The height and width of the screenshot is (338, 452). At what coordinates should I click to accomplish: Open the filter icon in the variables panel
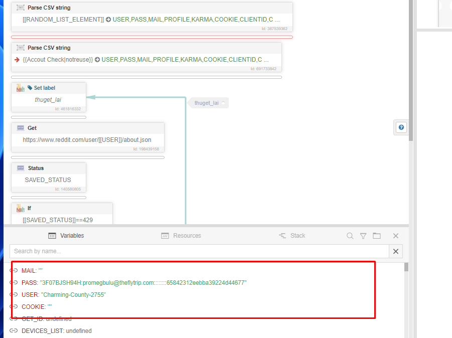363,236
